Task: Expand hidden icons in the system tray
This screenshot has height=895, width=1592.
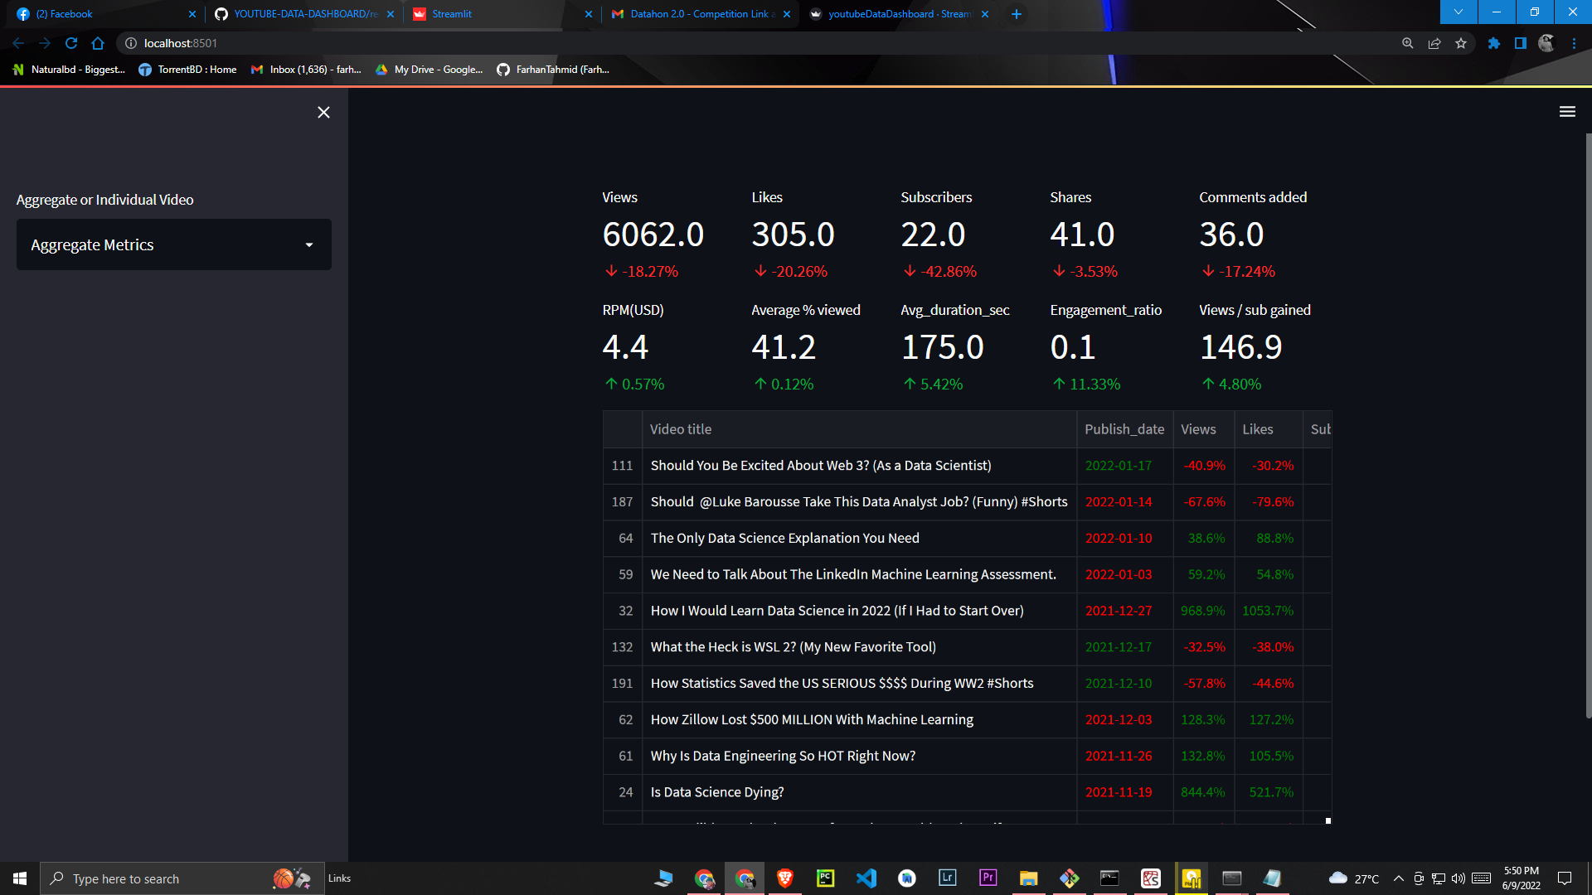Action: coord(1398,878)
